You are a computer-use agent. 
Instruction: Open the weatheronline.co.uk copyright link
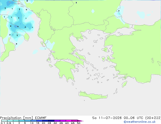point(140,122)
